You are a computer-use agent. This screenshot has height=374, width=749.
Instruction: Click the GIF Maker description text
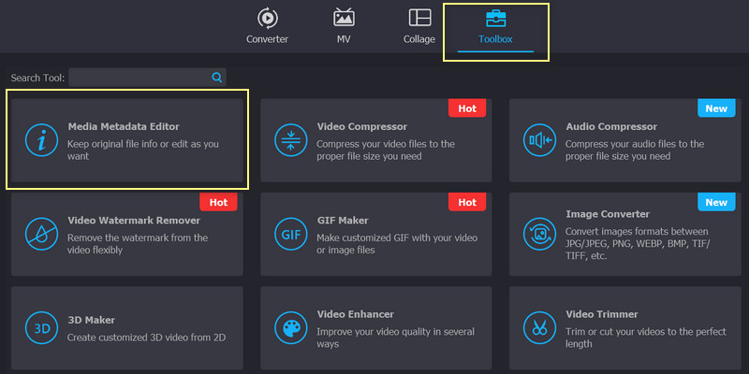[379, 245]
